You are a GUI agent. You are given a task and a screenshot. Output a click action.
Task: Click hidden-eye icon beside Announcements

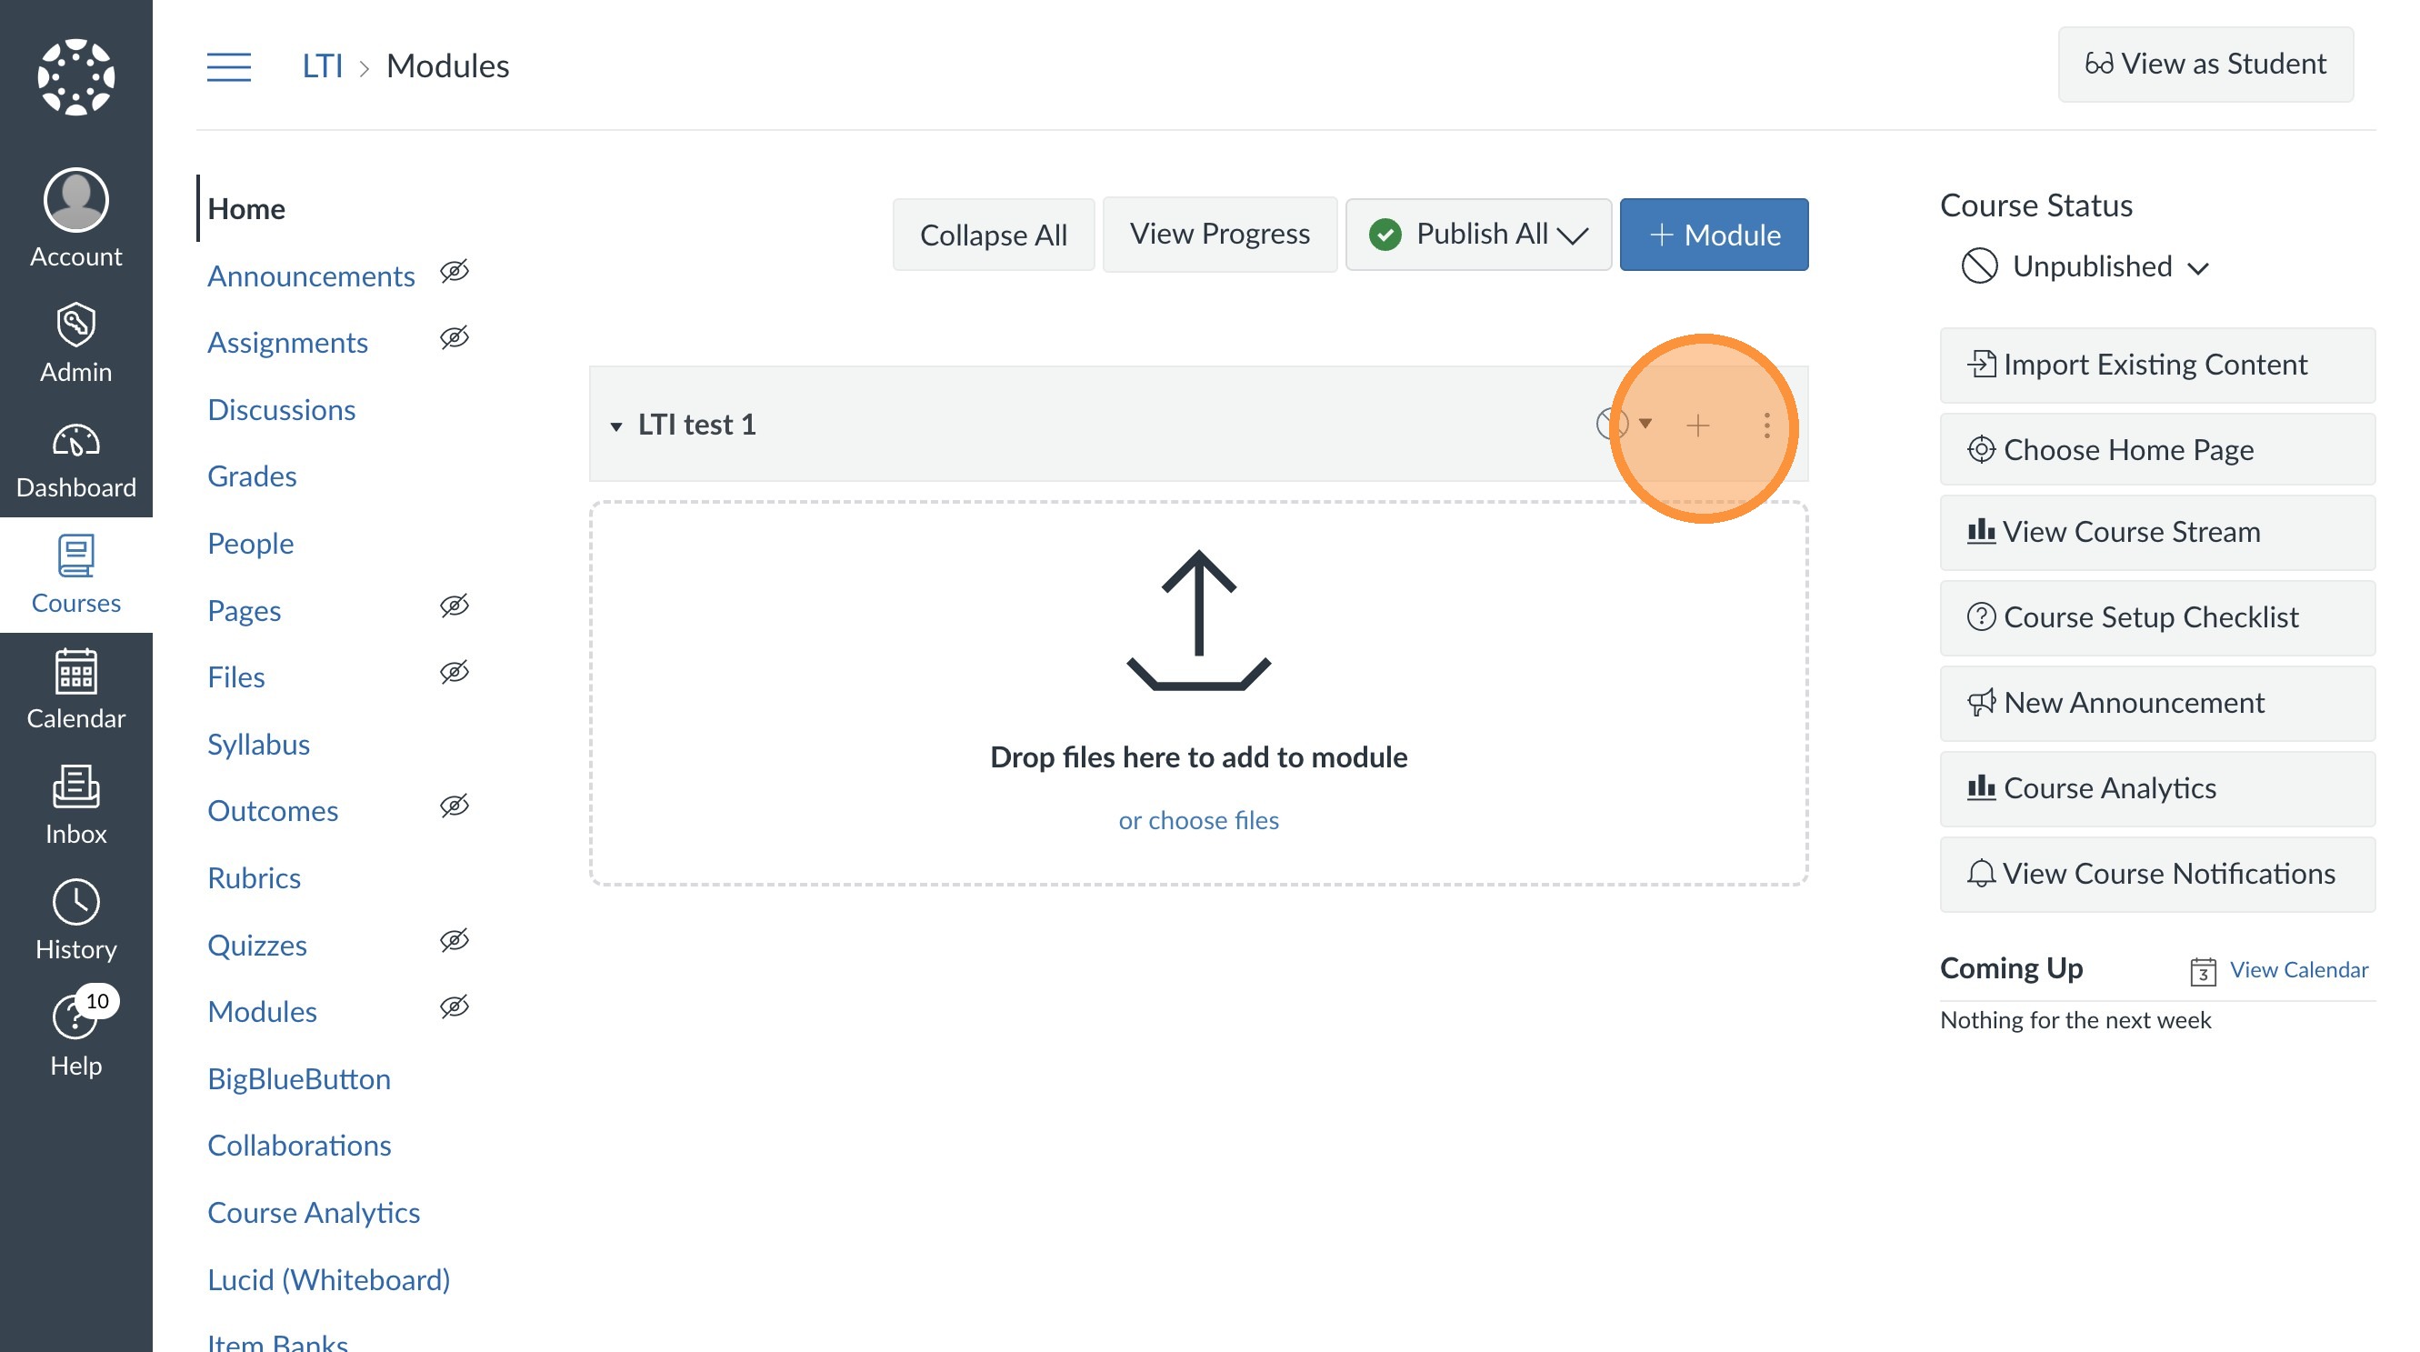click(x=455, y=273)
